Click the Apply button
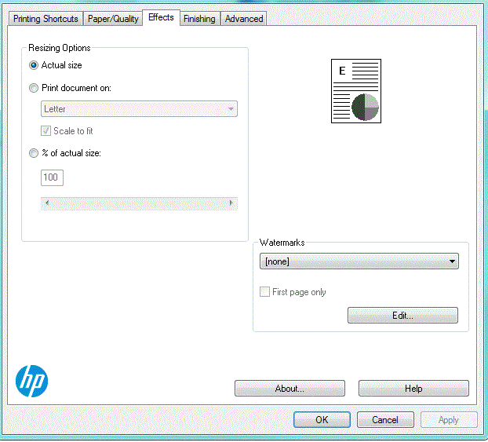This screenshot has width=488, height=442. (449, 420)
